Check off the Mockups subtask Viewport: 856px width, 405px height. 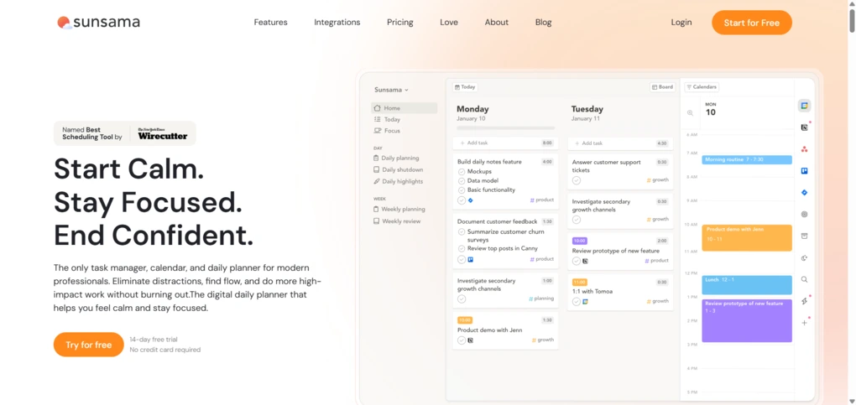click(x=462, y=171)
